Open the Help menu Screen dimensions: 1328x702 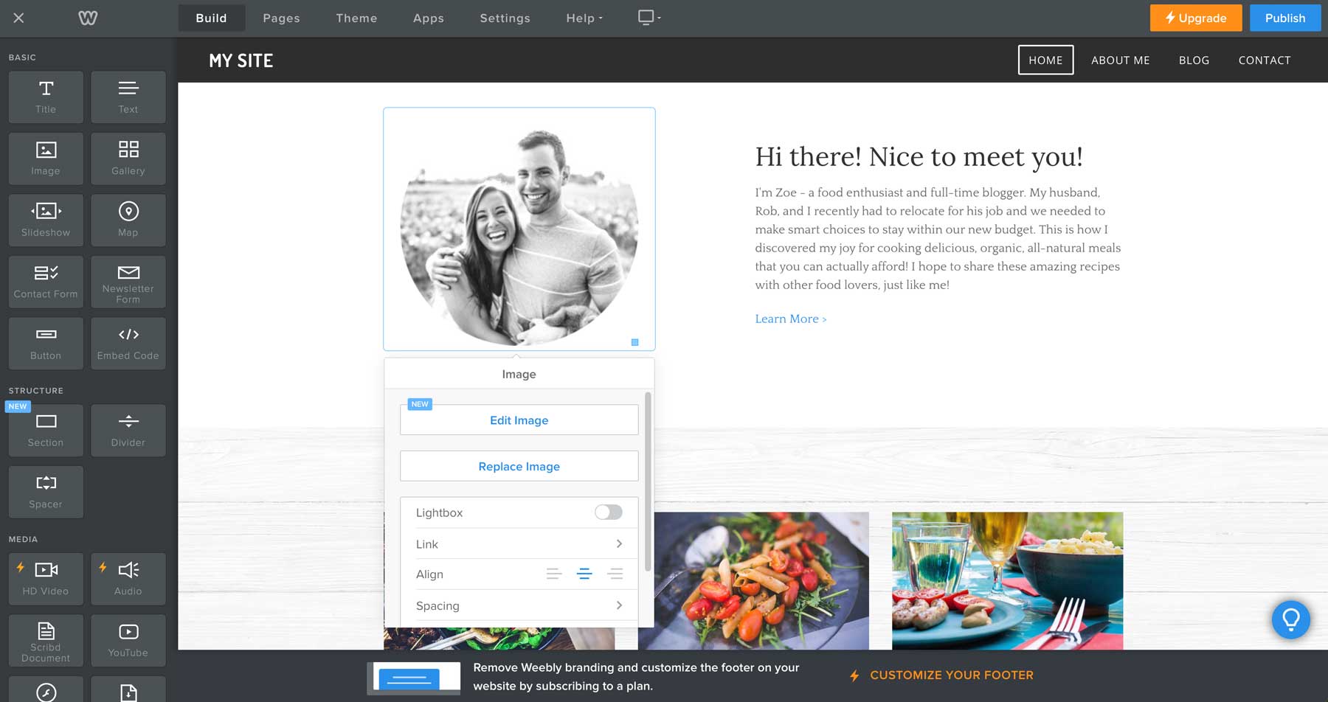click(584, 18)
